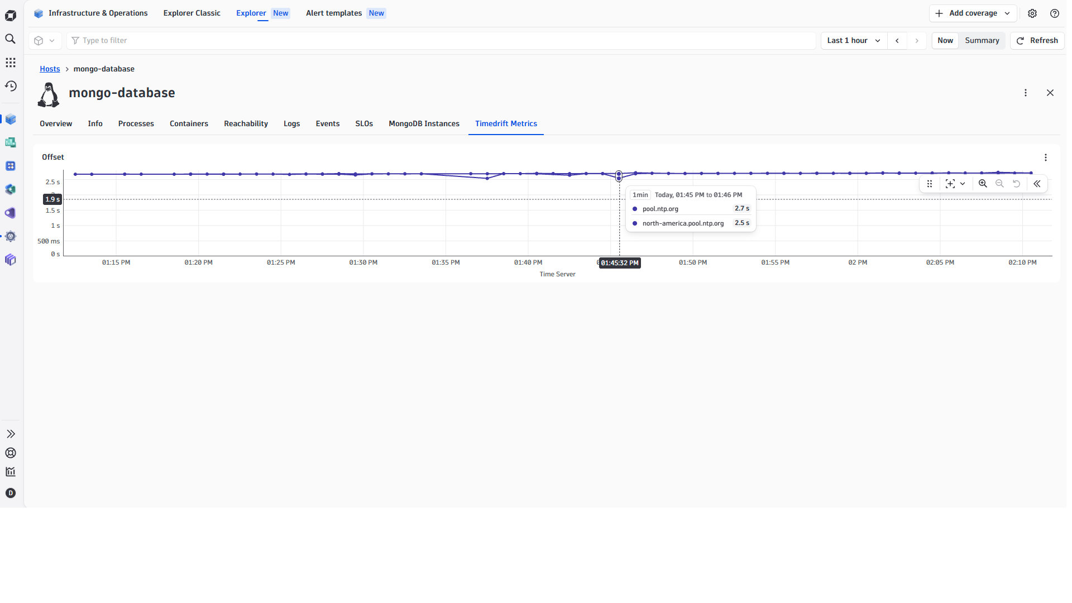Reset the chart zoom level
Viewport: 1072px width, 603px height.
point(1017,184)
